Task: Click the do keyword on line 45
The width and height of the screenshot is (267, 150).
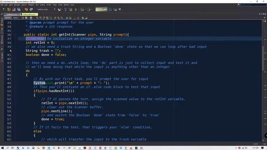Action: (x=28, y=71)
